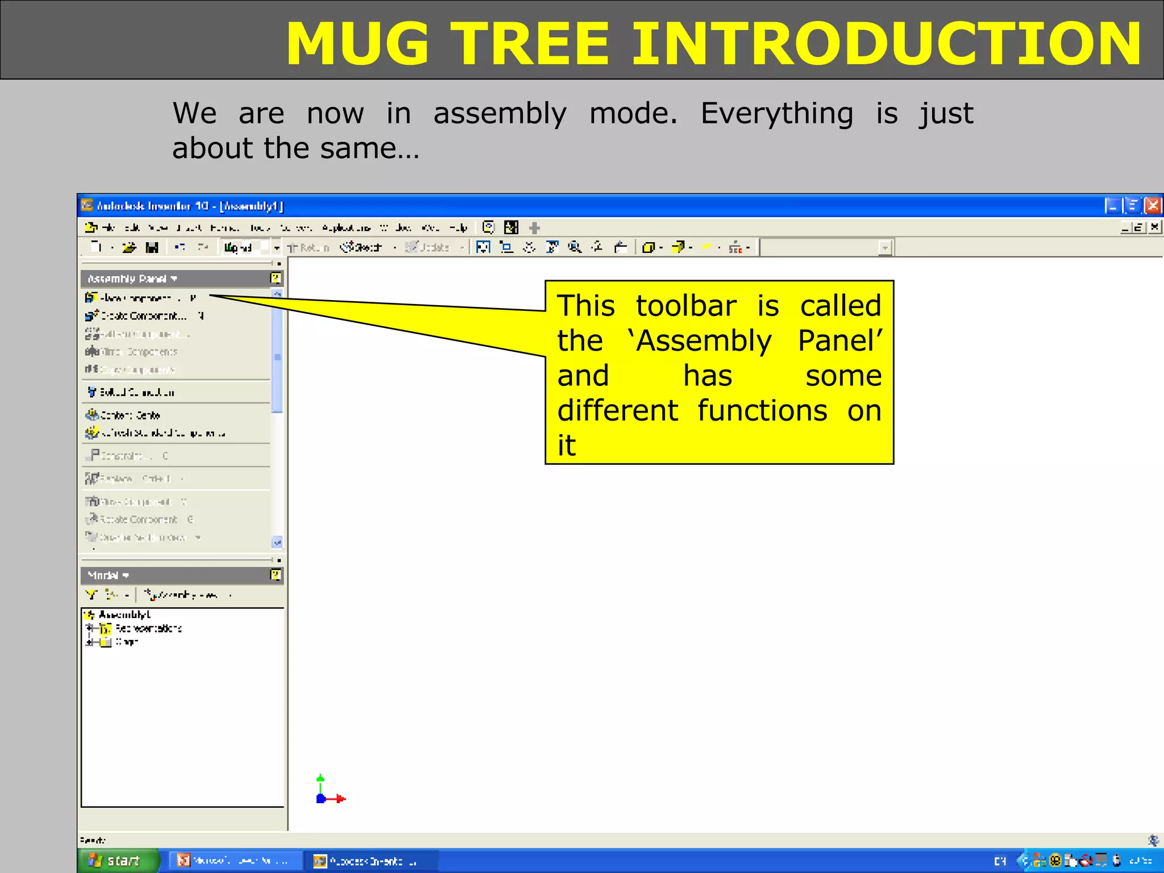Screen dimensions: 1164x873
Task: Click the Create Component tool
Action: pyautogui.click(x=142, y=315)
